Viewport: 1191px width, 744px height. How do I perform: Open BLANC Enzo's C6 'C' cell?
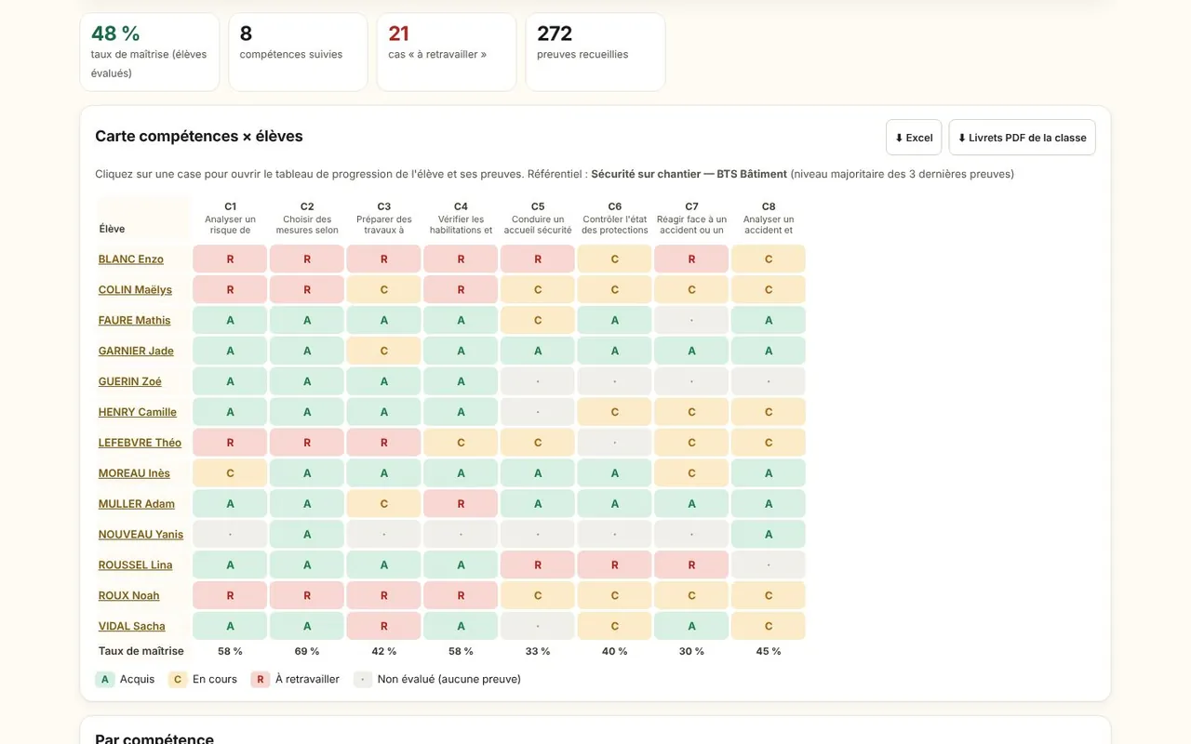615,259
